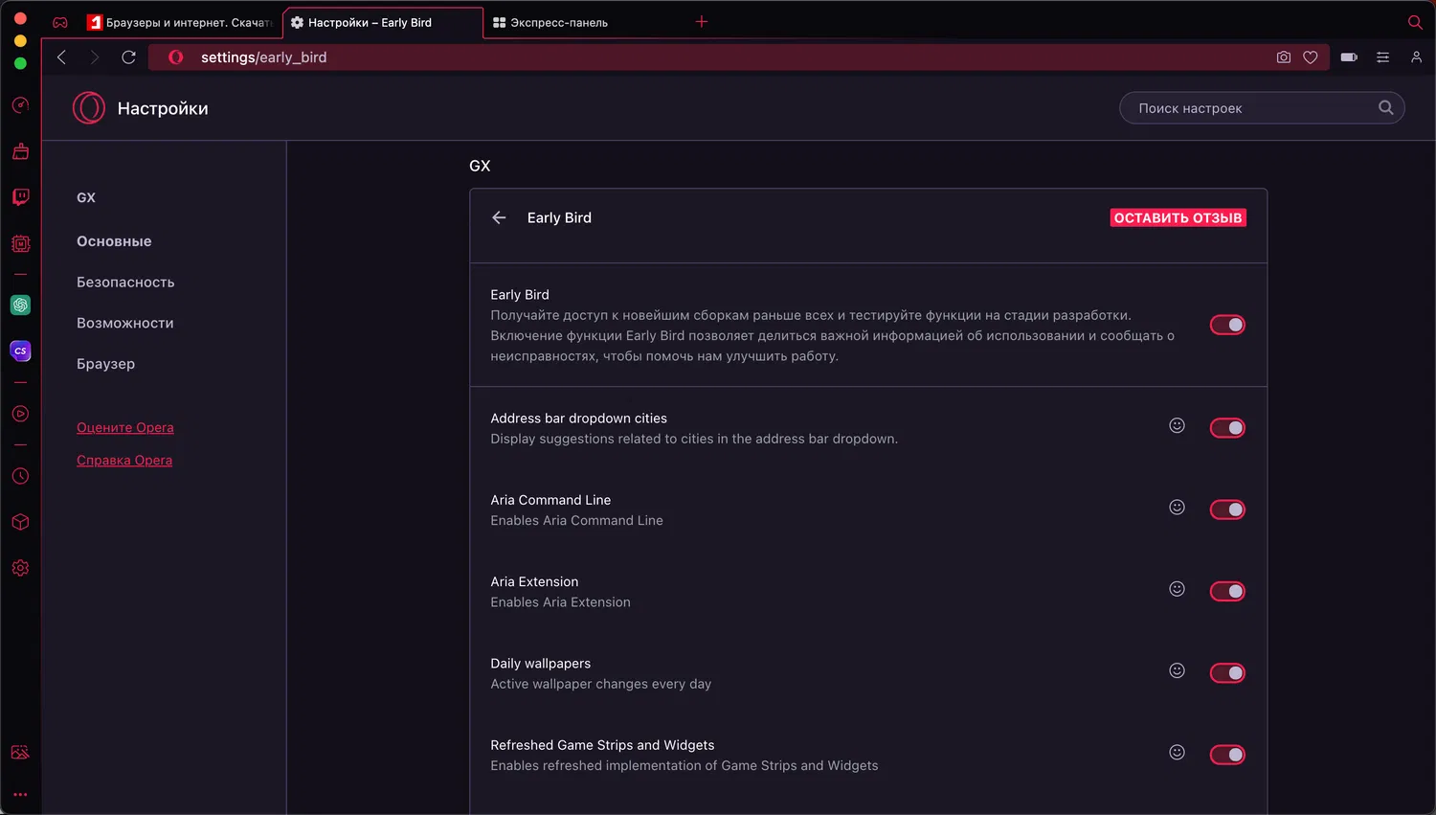Select Безопасность in the settings menu
This screenshot has height=815, width=1436.
pyautogui.click(x=125, y=283)
